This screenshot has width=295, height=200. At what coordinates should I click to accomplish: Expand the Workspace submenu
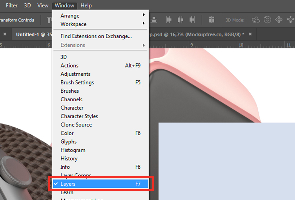pos(100,24)
